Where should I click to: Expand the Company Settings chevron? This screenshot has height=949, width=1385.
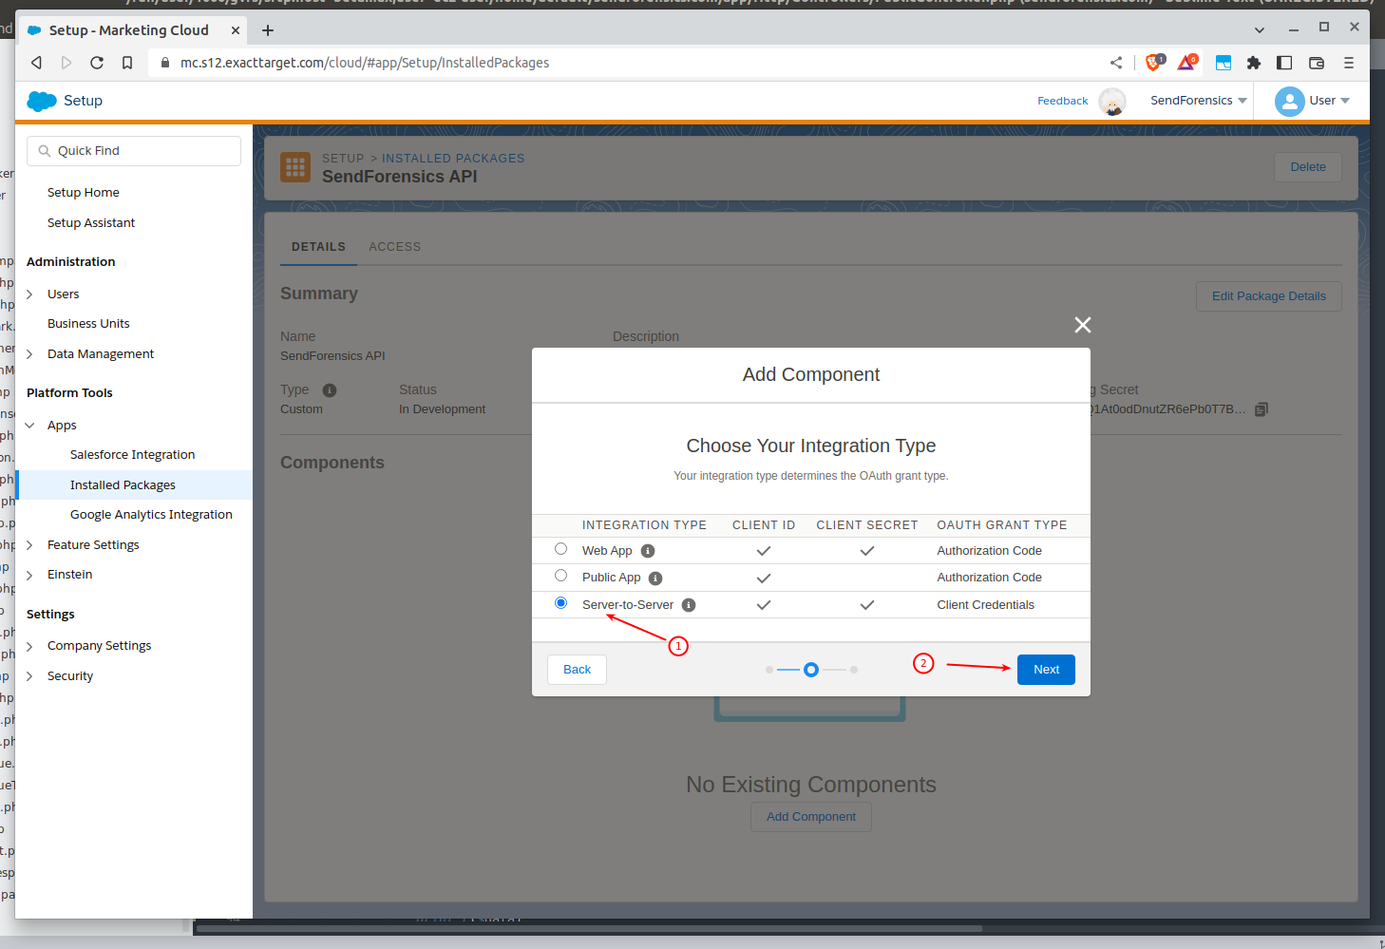(x=29, y=646)
